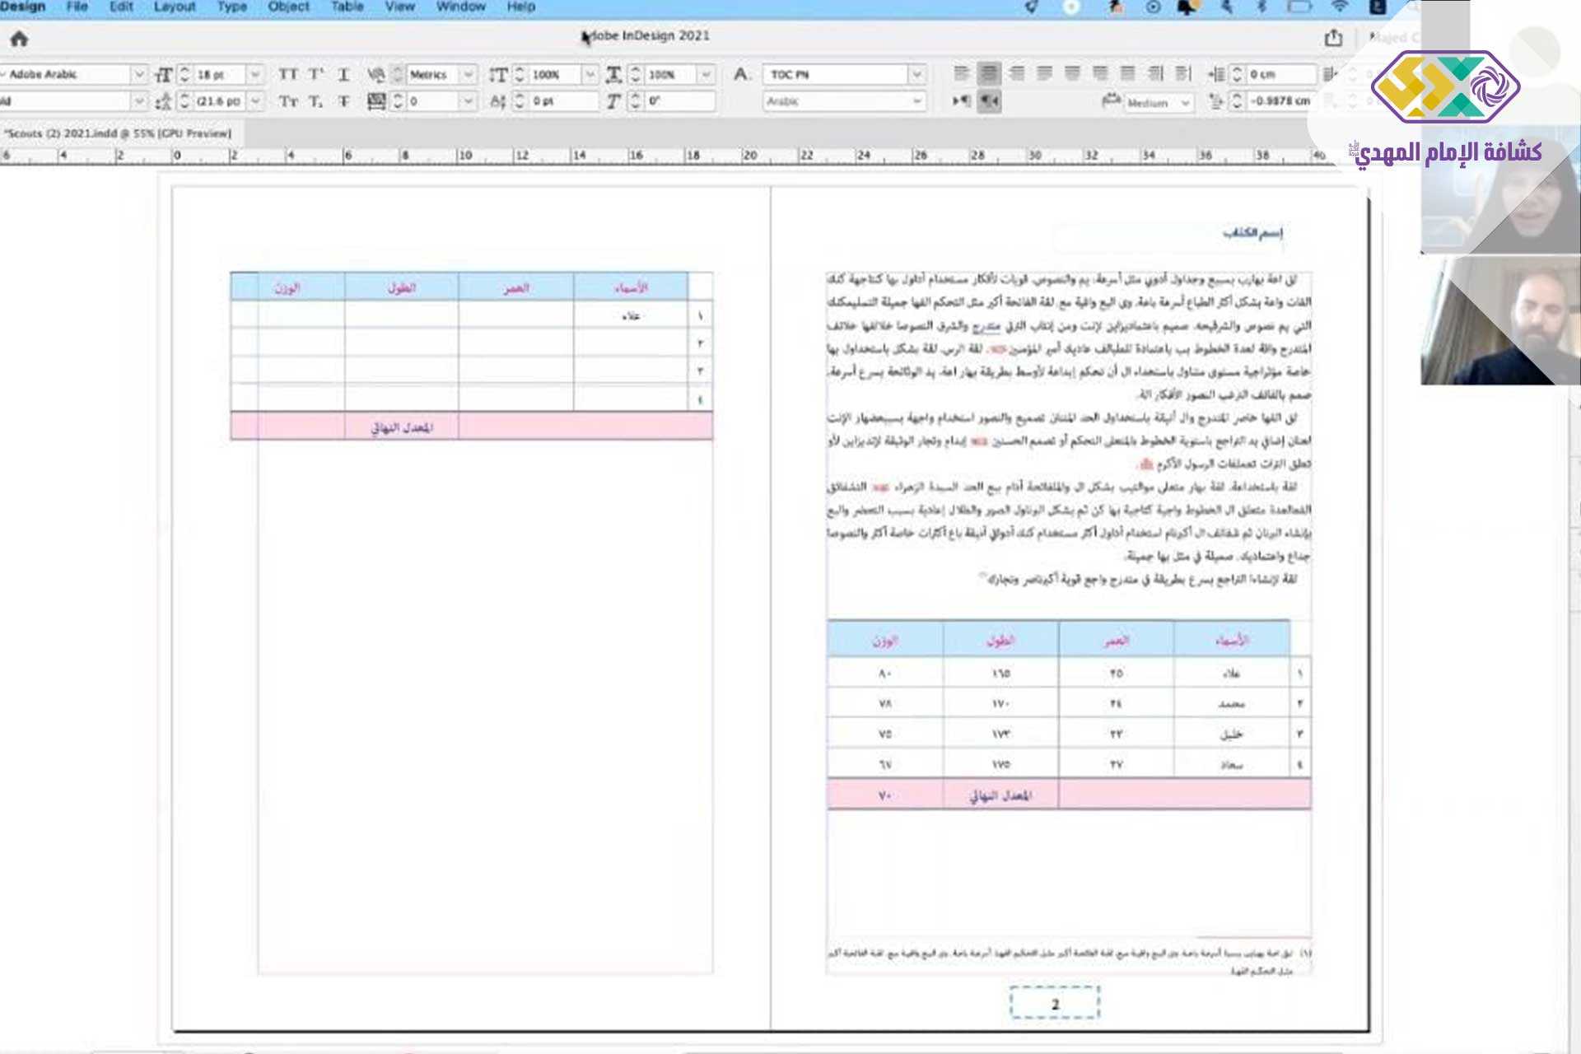
Task: Toggle Align Center paragraph alignment
Action: tap(989, 74)
